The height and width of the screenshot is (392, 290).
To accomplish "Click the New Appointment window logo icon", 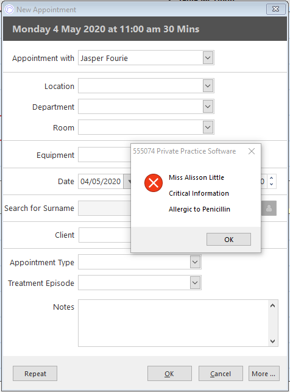I will coord(9,10).
